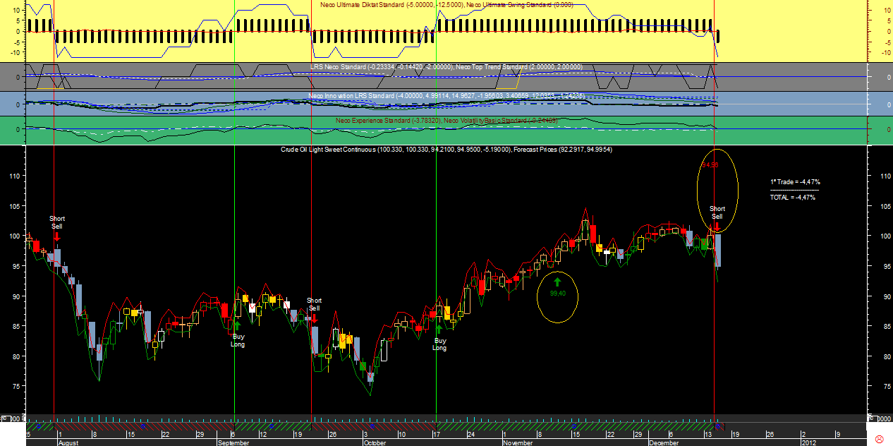Click the 2012 year label on the date axis

point(809,442)
